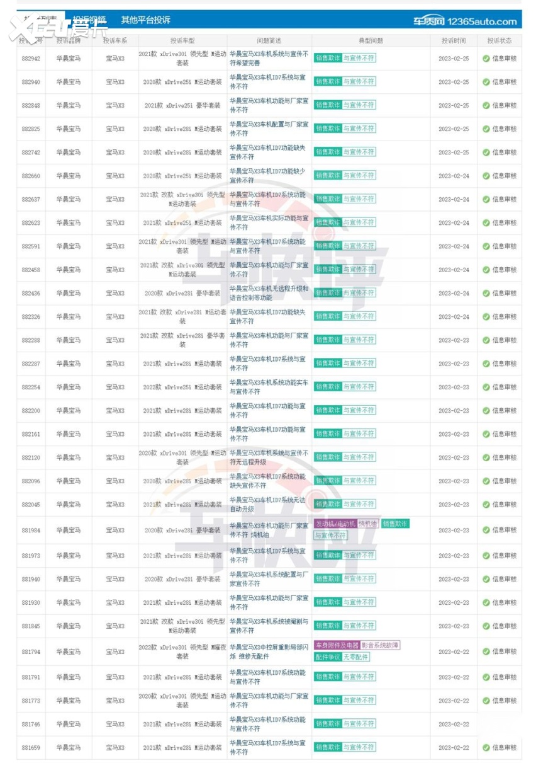Open the 其他平台投诉 tab
536x763 pixels.
click(145, 20)
